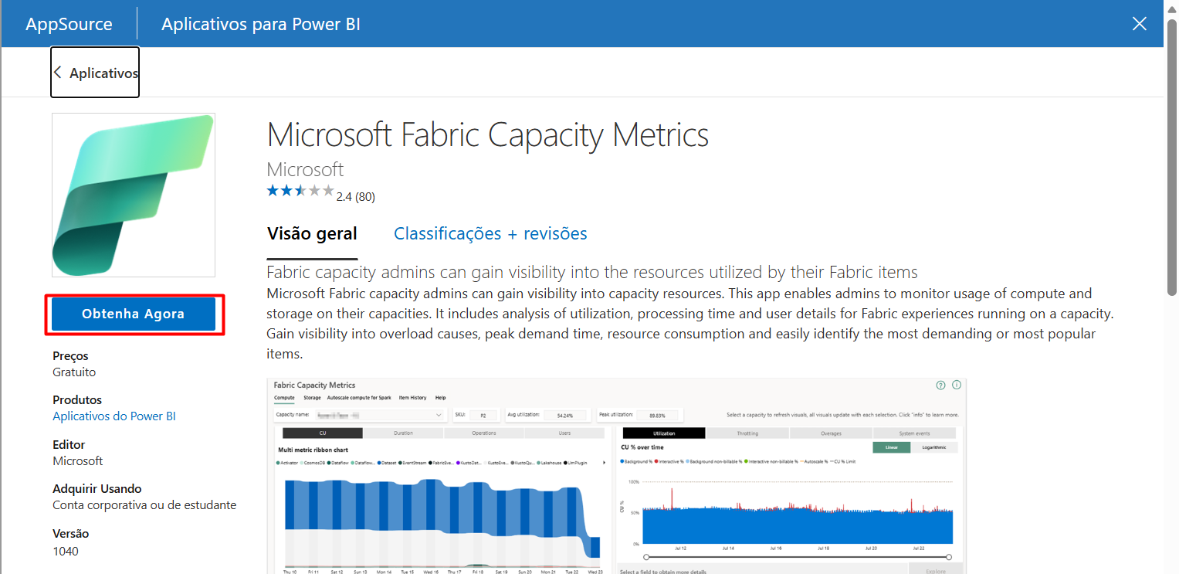
Task: Click the Editor label
Action: 69,445
